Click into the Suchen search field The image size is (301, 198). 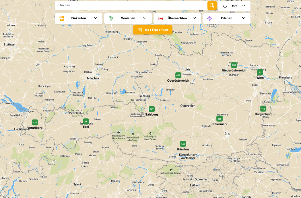pyautogui.click(x=131, y=5)
